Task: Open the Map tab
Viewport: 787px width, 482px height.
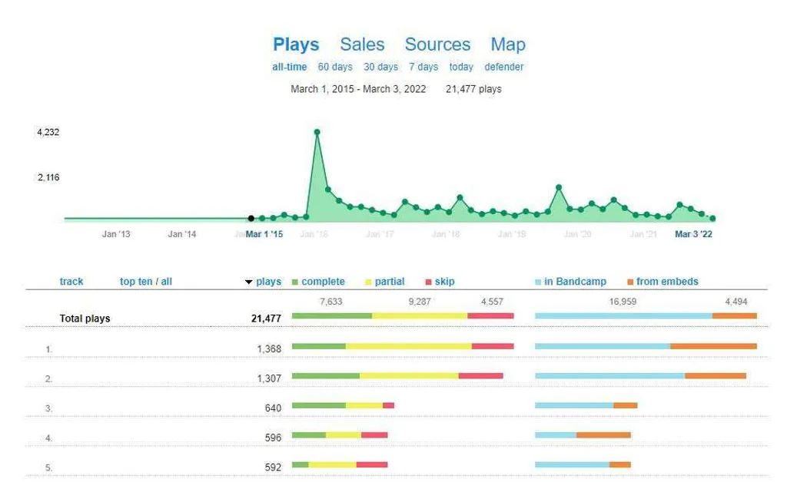Action: tap(509, 45)
